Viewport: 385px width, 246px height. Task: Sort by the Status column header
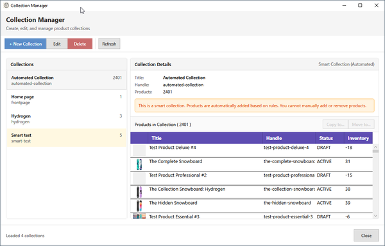330,138
